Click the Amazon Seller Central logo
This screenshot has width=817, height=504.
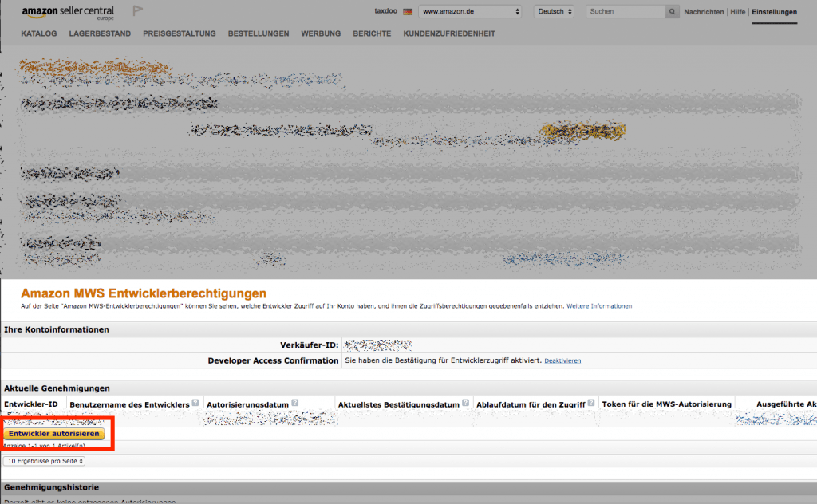click(x=68, y=12)
